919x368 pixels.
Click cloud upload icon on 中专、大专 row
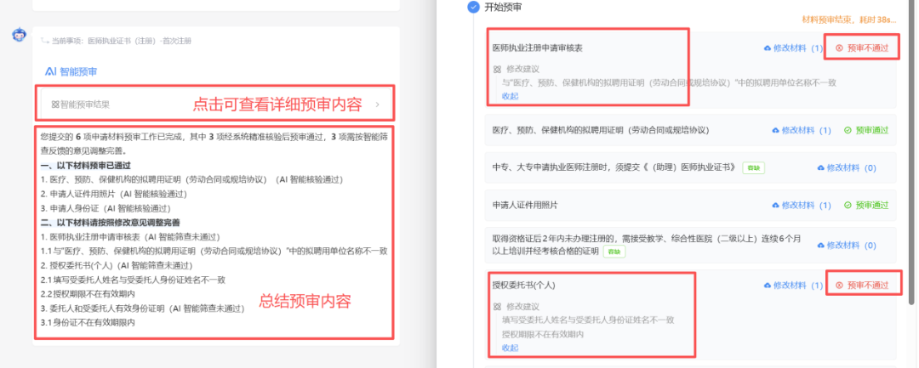coord(820,168)
